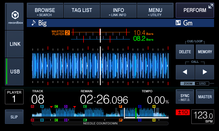Toggle SYNC for this player
Viewport: 219px width, 131px height.
pos(185,97)
